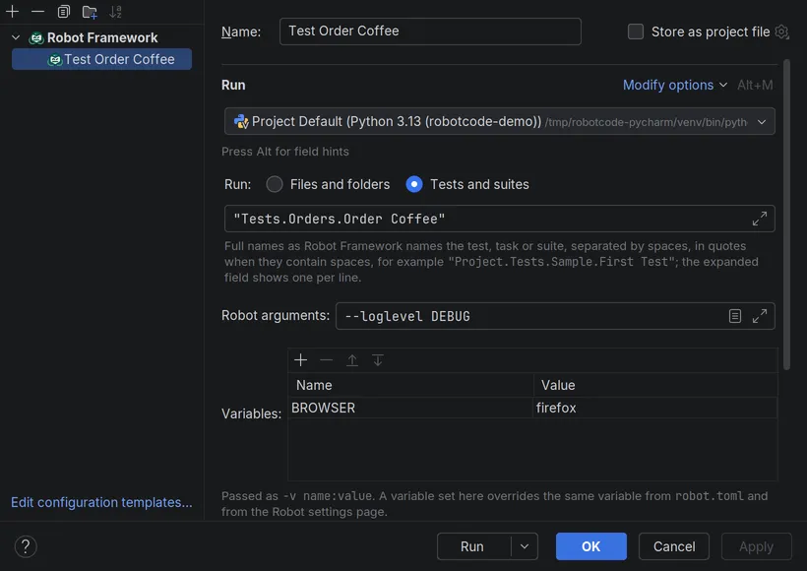Select Test Order Coffee configuration
The image size is (807, 571).
102,59
